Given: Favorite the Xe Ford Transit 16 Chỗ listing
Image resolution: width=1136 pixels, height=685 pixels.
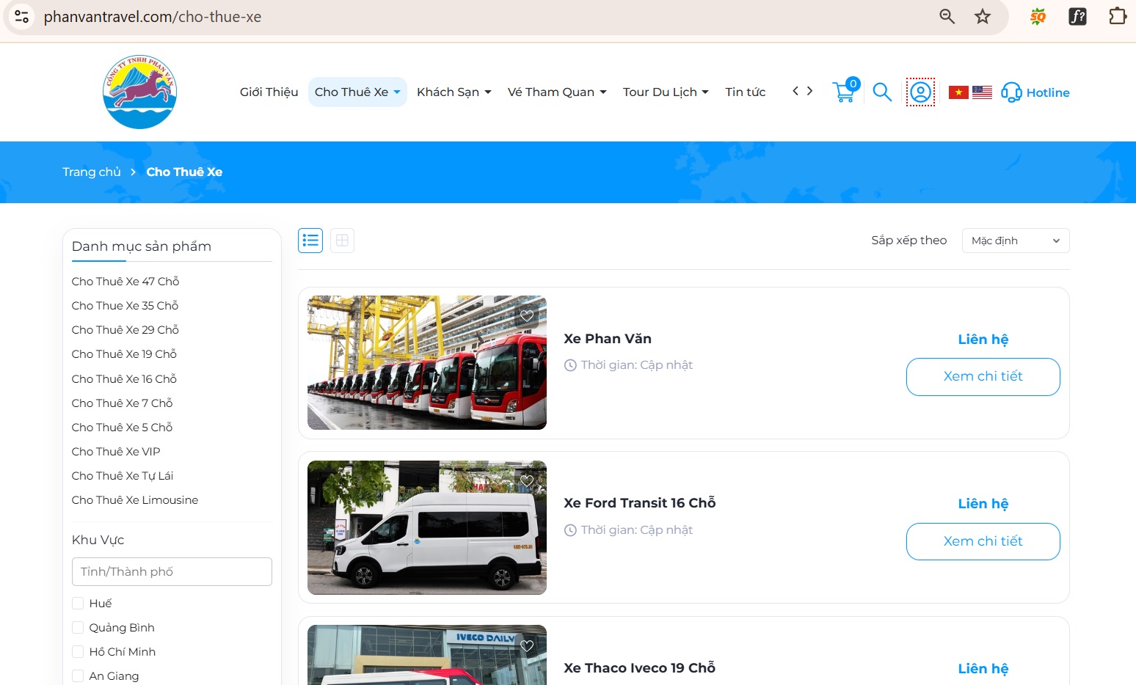Looking at the screenshot, I should 527,480.
